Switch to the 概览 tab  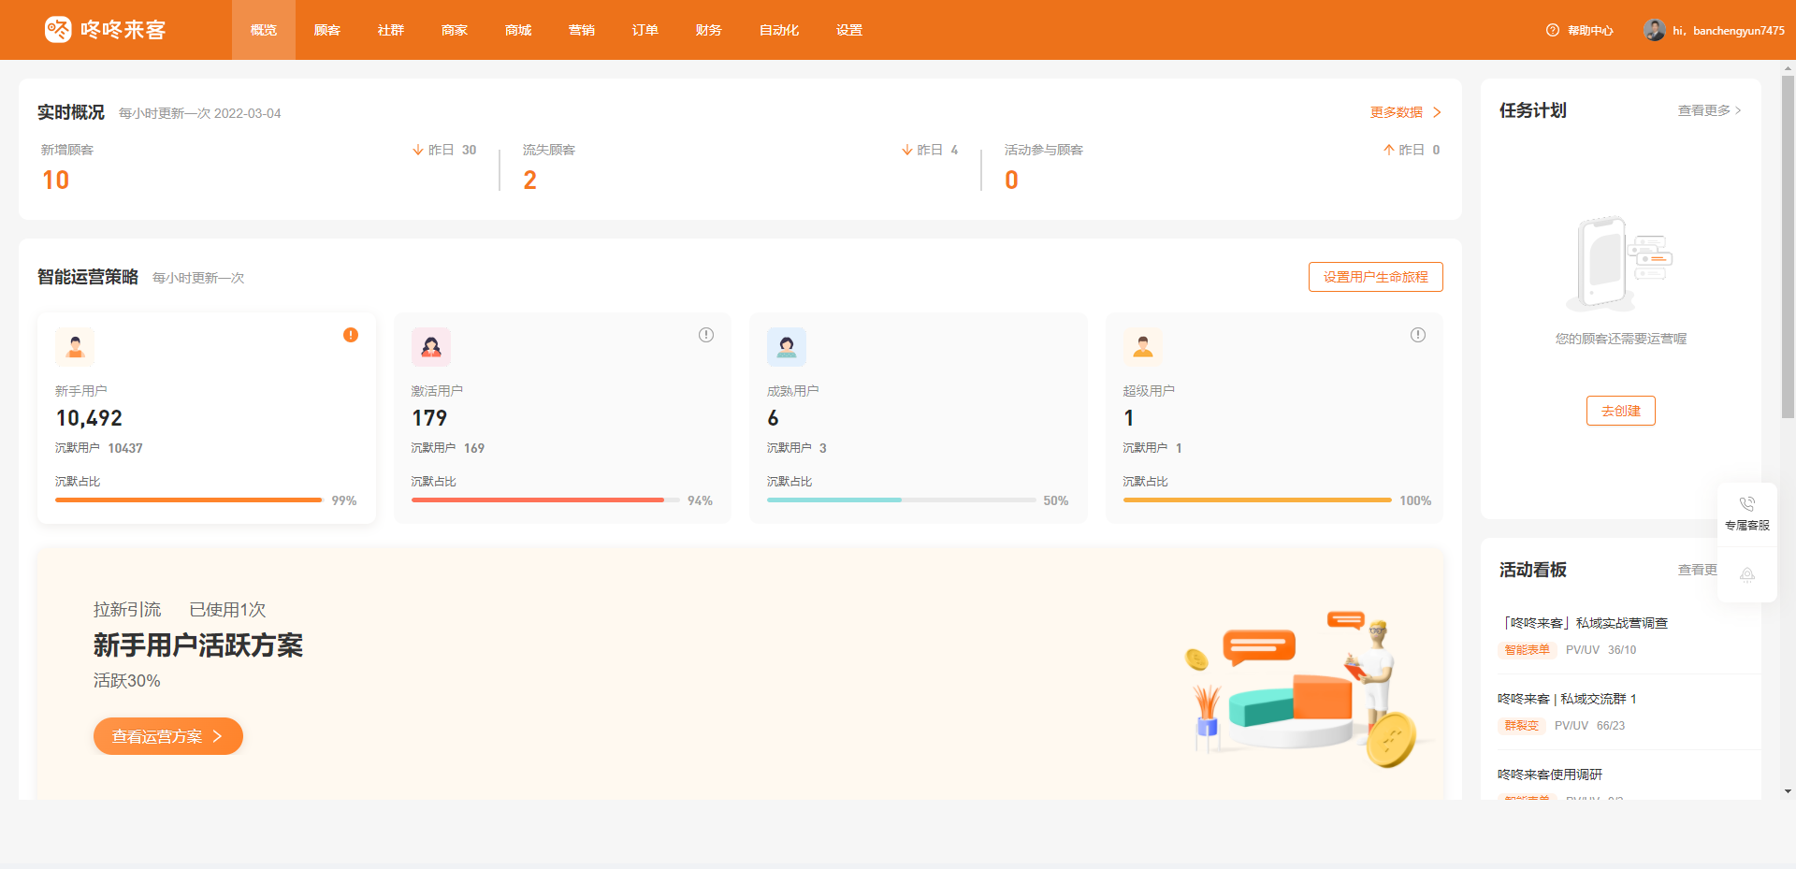(264, 30)
